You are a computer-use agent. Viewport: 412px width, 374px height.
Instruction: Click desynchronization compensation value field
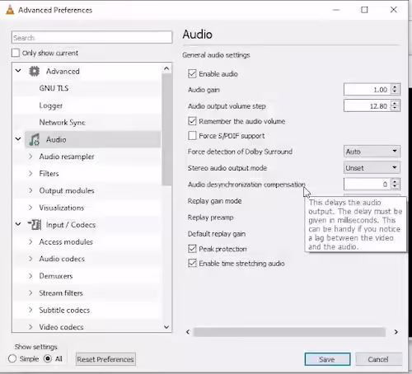pyautogui.click(x=368, y=184)
